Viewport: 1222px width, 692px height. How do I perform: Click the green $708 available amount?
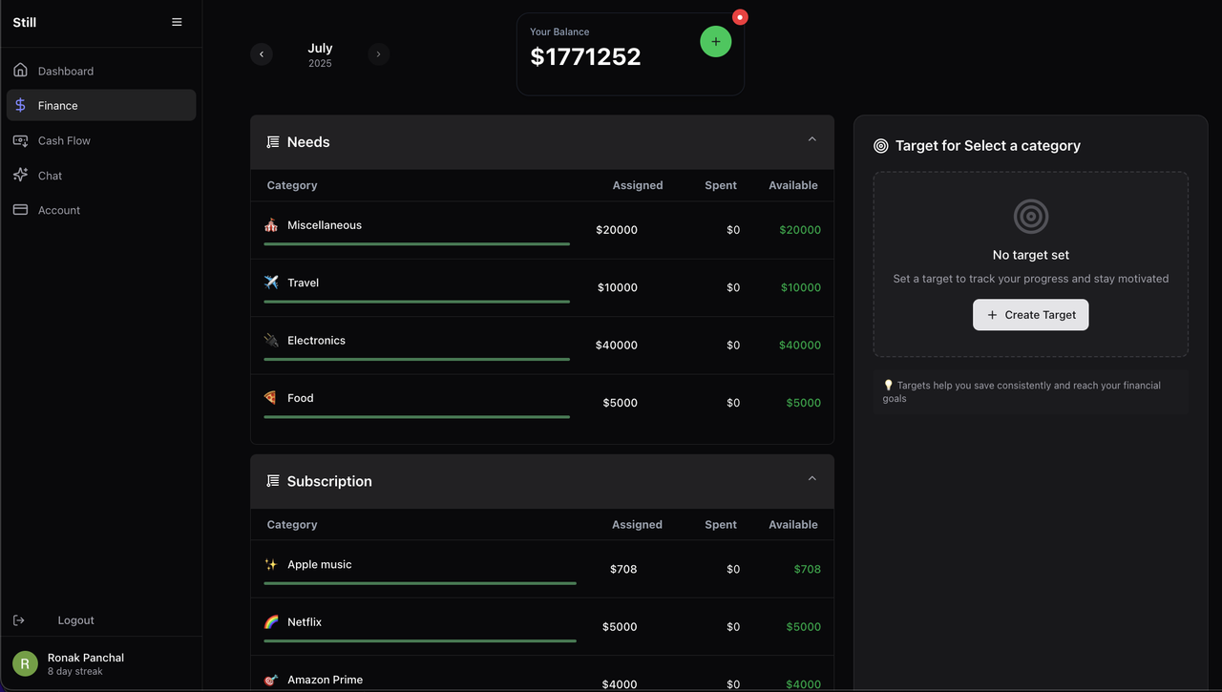pyautogui.click(x=808, y=569)
